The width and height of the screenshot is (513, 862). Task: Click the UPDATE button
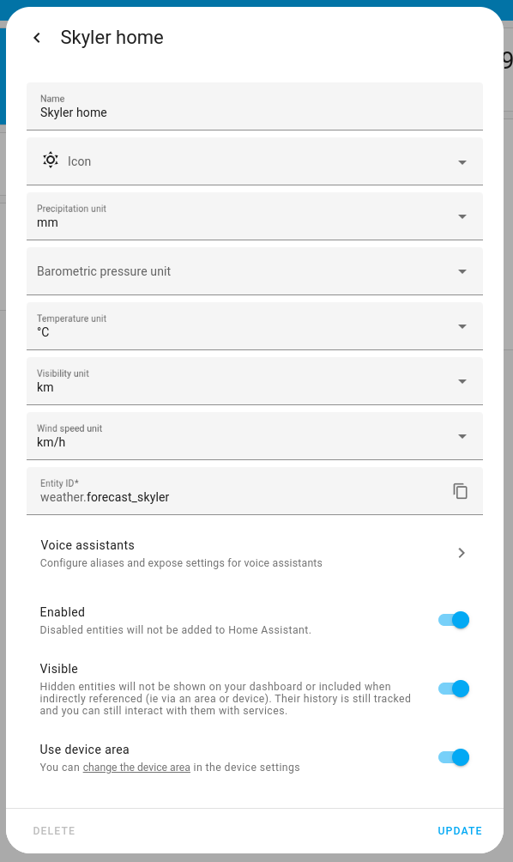coord(460,831)
